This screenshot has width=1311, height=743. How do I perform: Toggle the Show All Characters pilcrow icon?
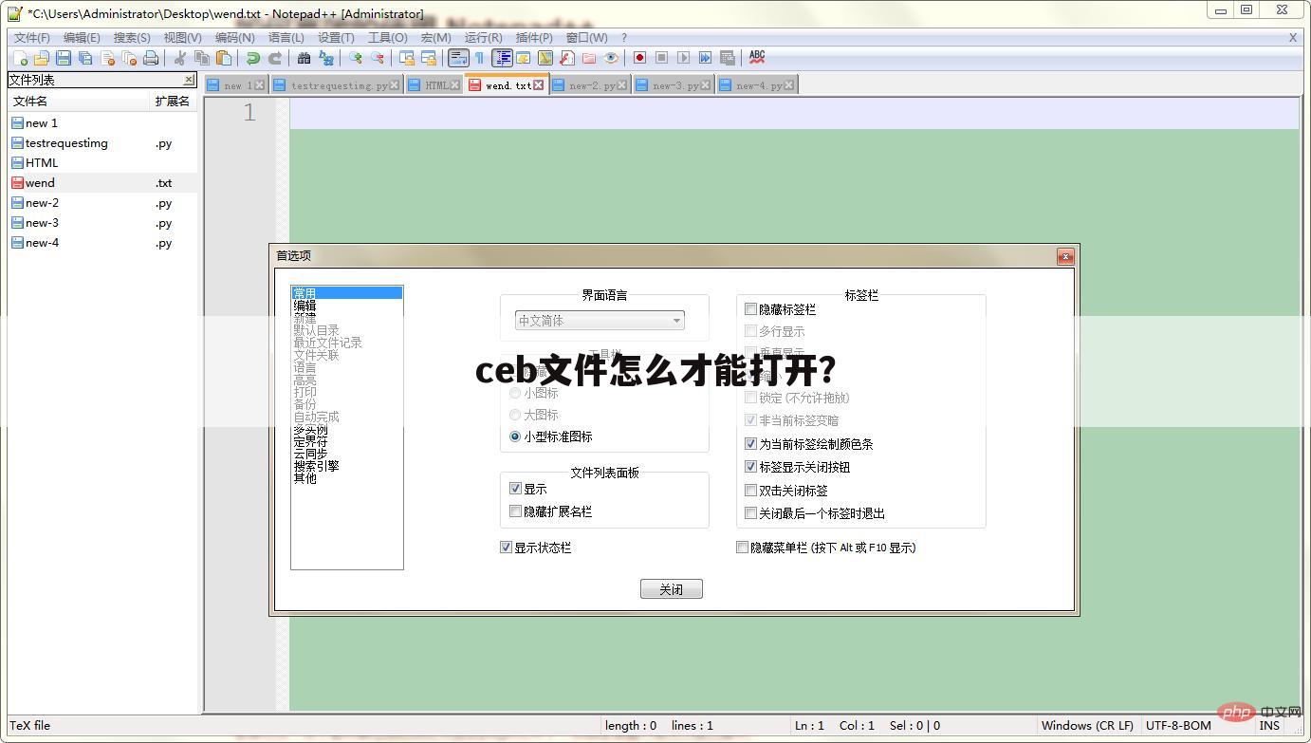480,58
